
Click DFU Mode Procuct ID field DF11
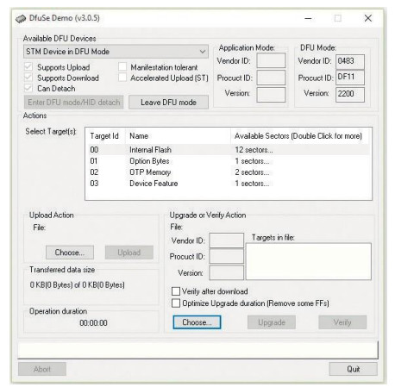tap(350, 78)
